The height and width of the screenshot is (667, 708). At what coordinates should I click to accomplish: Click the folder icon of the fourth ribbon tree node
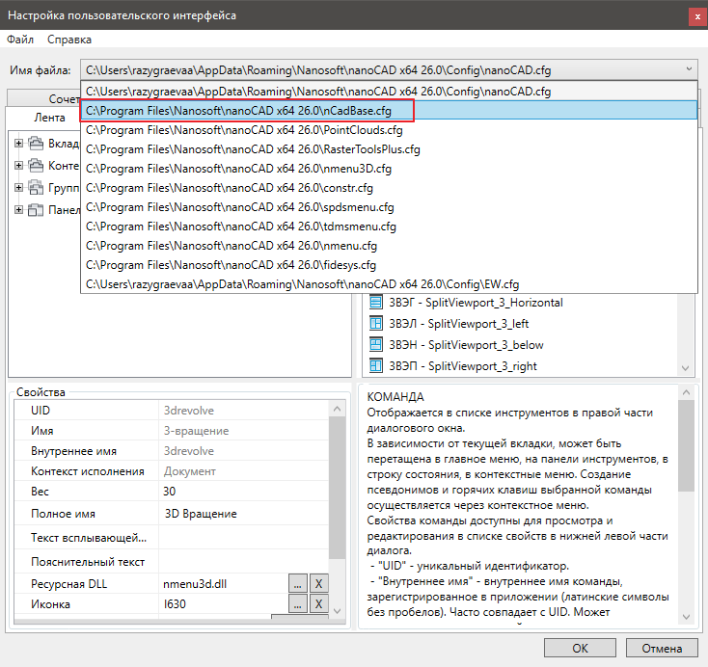coord(36,210)
